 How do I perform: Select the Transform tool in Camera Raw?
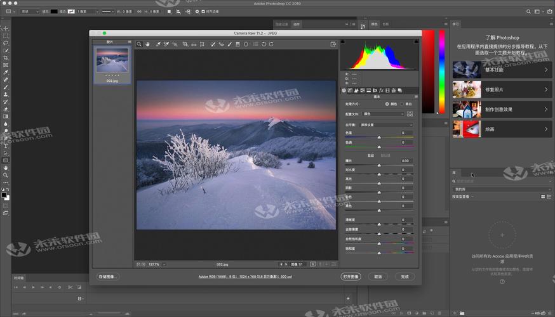[x=202, y=44]
